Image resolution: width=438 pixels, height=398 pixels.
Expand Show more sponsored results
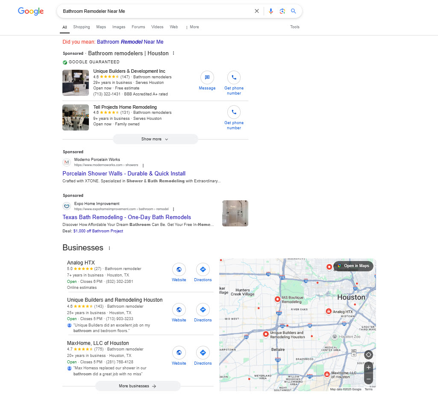[155, 139]
